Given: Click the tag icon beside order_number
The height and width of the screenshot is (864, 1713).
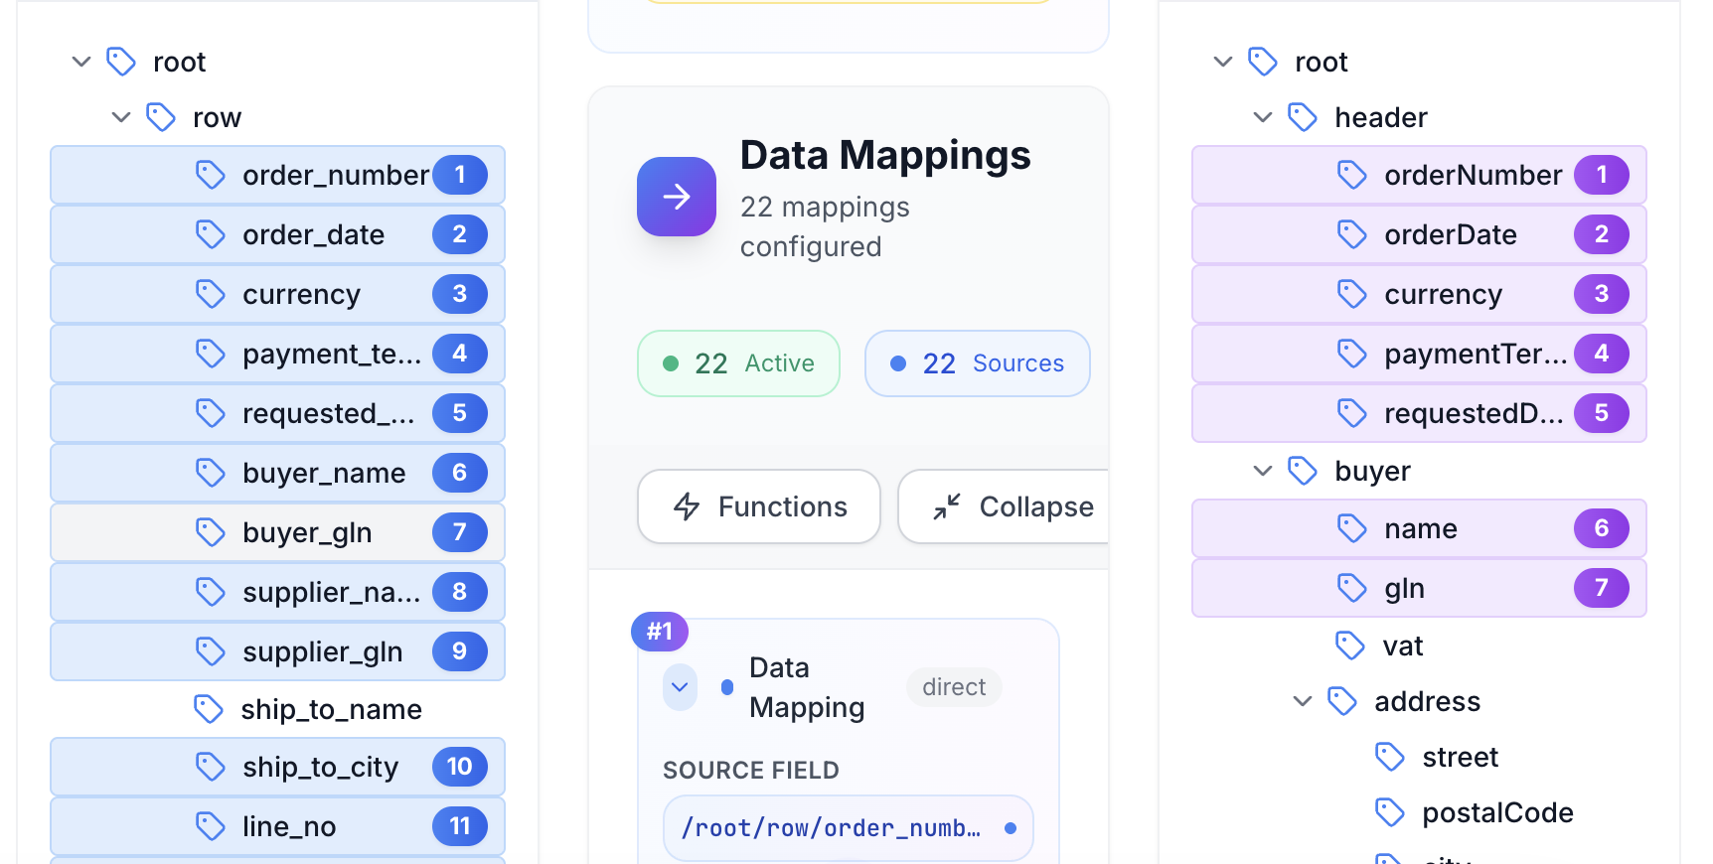Looking at the screenshot, I should (x=211, y=175).
